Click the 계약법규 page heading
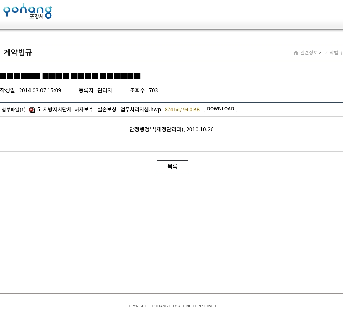The width and height of the screenshot is (343, 328). pyautogui.click(x=18, y=53)
